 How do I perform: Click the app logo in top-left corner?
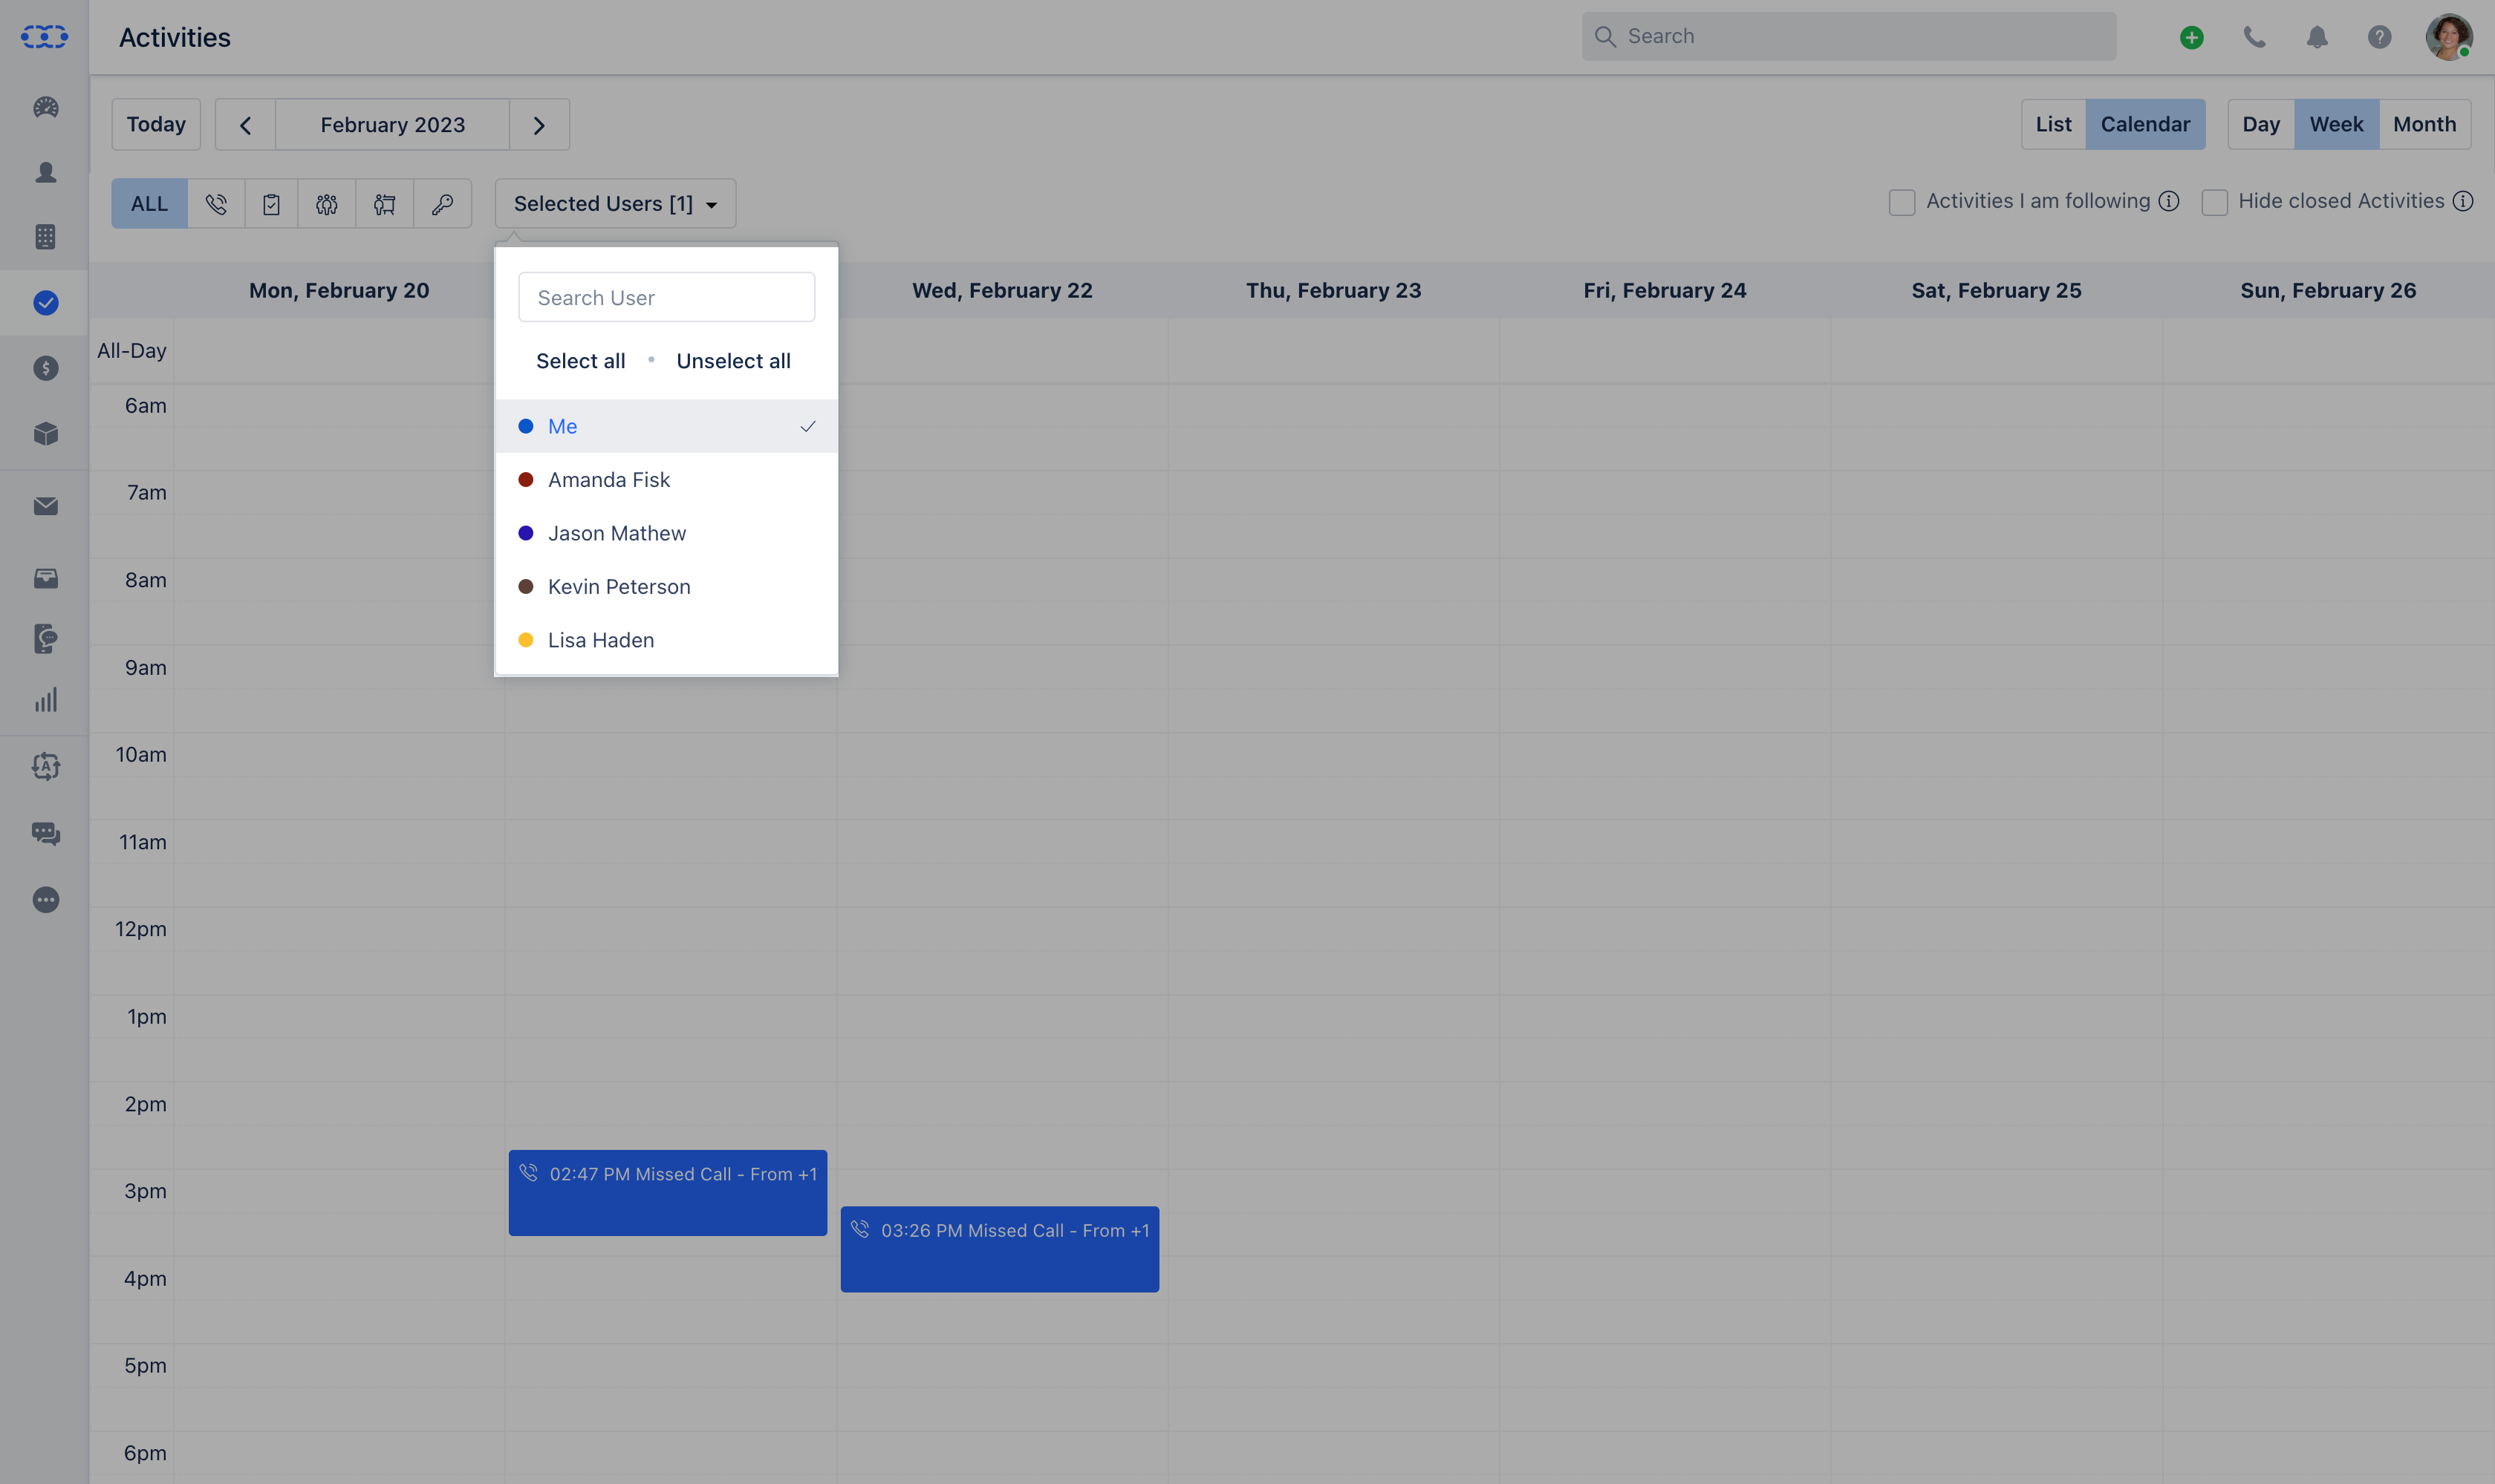pyautogui.click(x=45, y=37)
